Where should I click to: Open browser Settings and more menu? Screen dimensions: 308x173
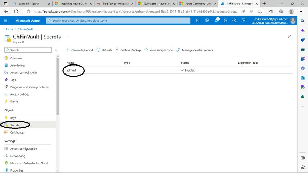[301, 12]
